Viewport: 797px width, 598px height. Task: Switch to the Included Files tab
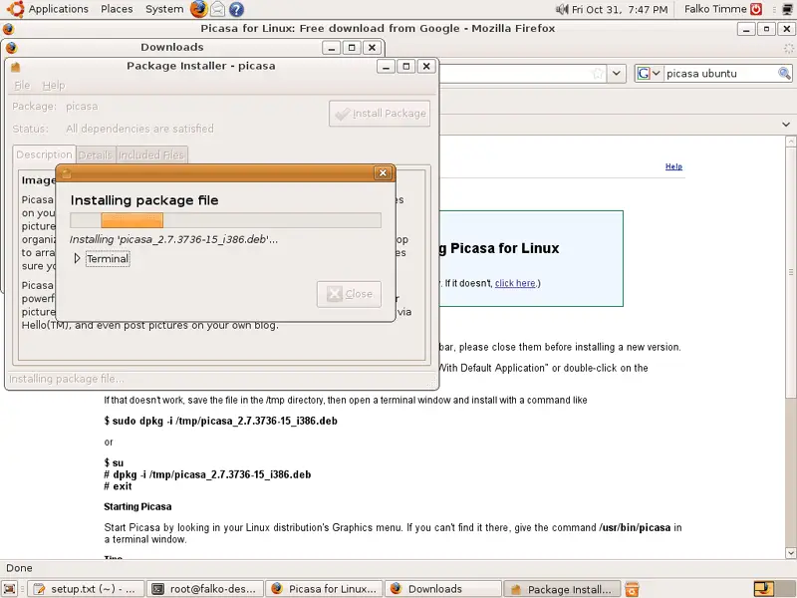click(151, 155)
